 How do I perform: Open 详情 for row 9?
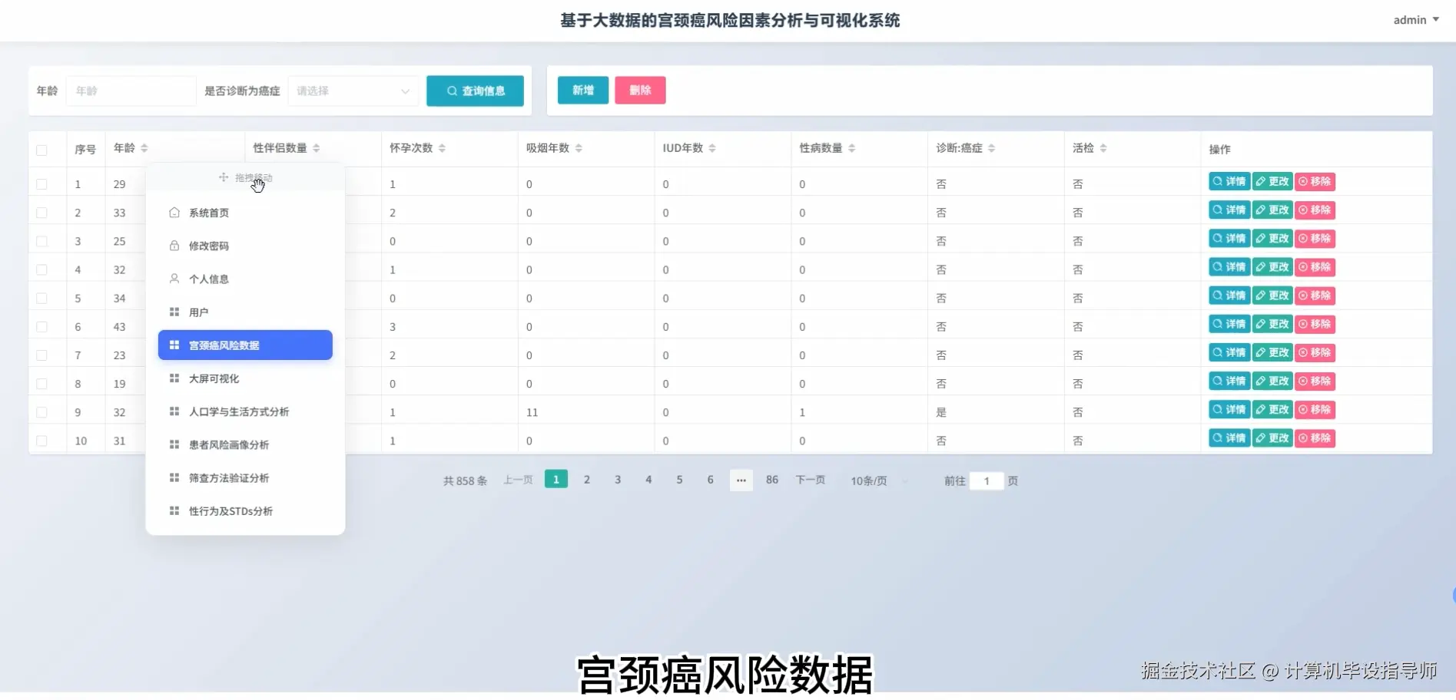pos(1229,410)
